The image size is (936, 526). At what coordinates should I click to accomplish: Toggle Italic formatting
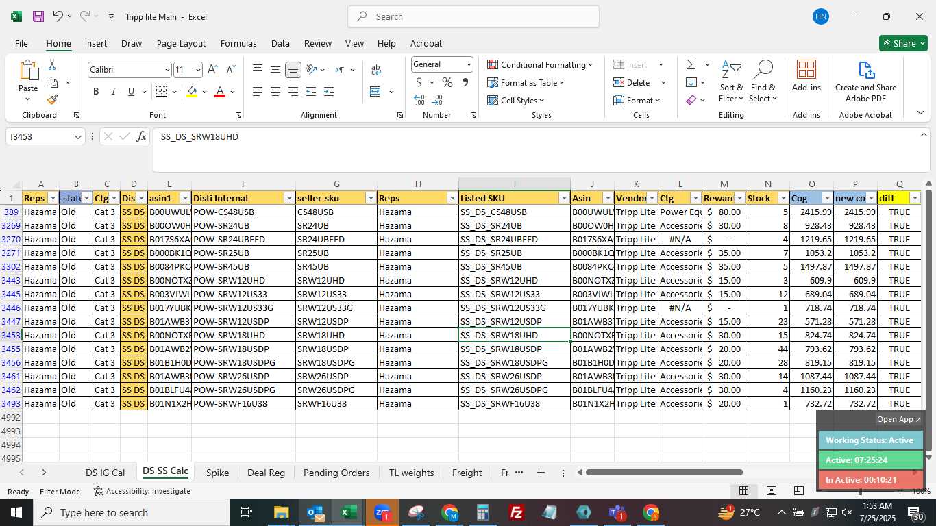[114, 92]
